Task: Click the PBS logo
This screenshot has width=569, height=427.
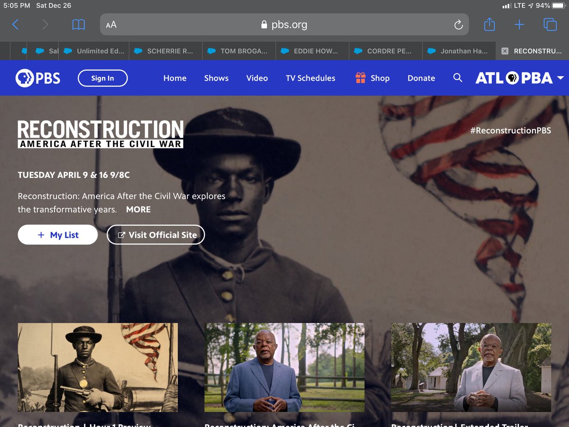Action: (38, 78)
